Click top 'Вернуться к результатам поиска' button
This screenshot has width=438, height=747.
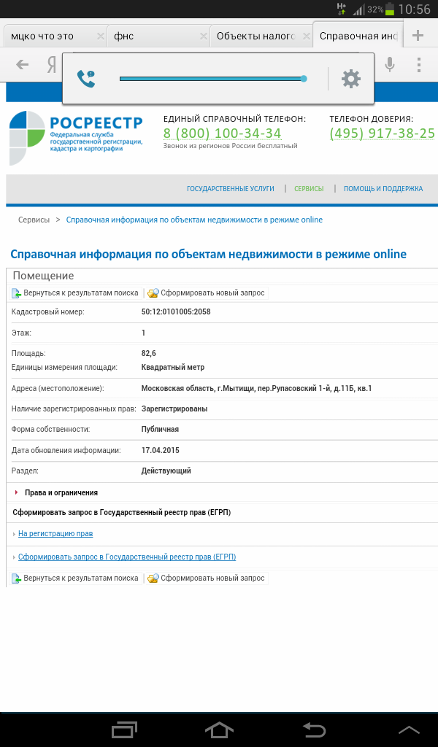tap(75, 293)
